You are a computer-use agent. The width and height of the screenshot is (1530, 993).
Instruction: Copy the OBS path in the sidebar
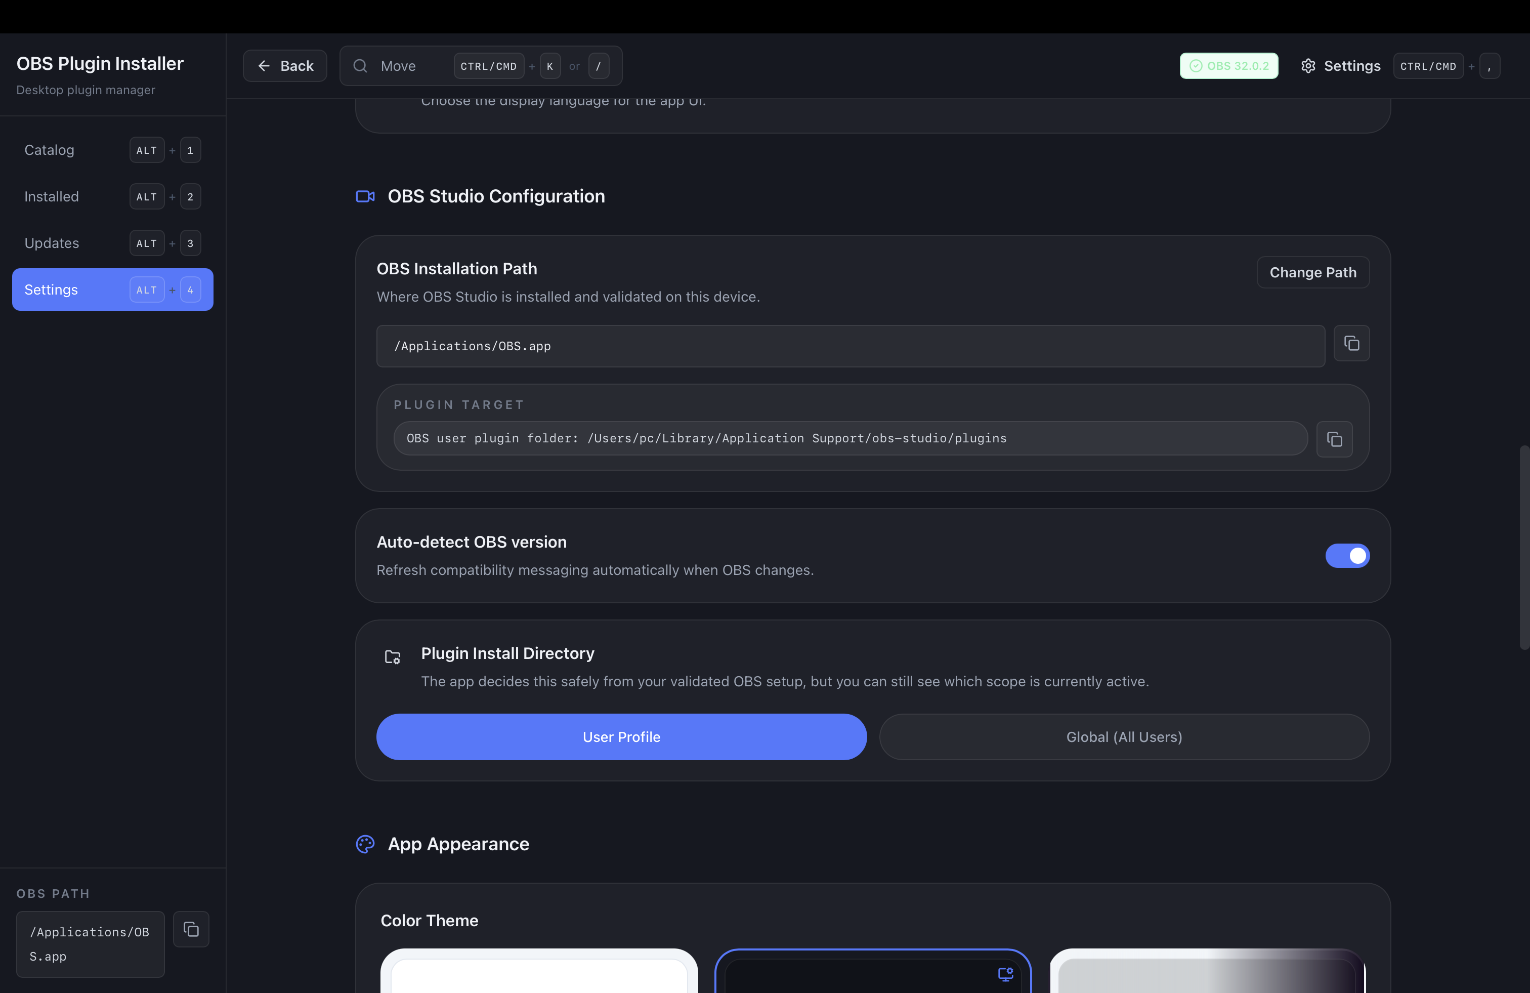(190, 929)
